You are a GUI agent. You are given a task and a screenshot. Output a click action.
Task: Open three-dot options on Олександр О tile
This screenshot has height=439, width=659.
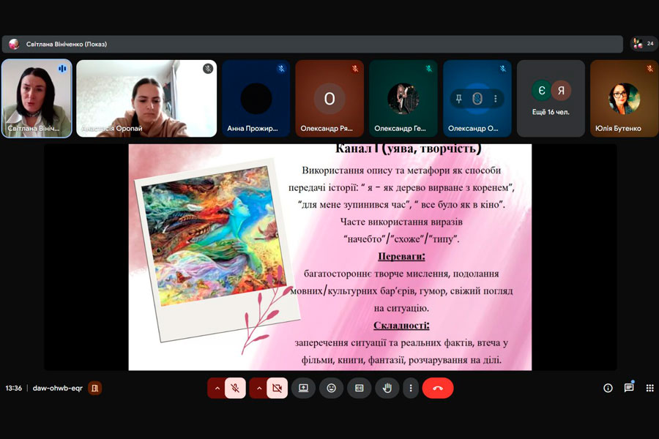496,99
